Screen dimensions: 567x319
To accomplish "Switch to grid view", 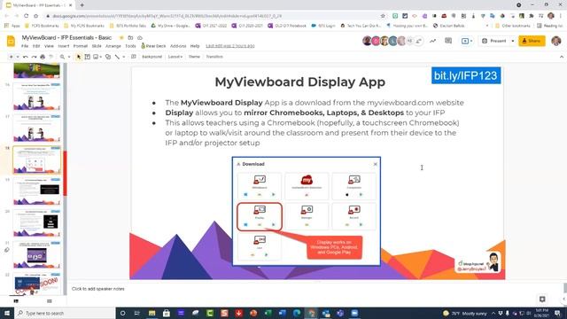I will click(50, 301).
